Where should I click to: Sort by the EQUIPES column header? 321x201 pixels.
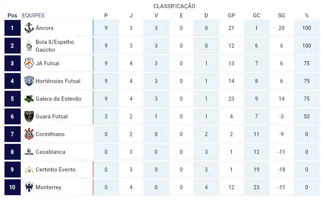pos(33,15)
